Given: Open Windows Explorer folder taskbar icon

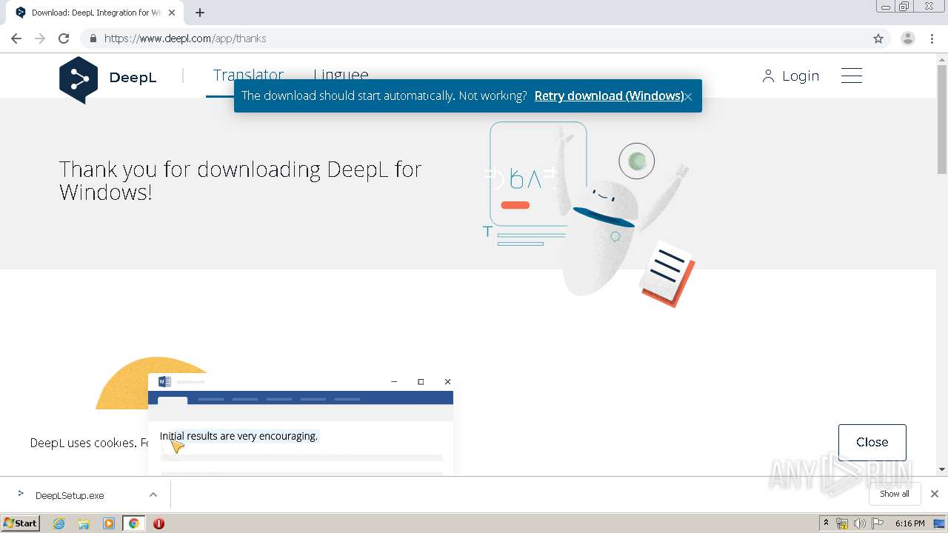Looking at the screenshot, I should [x=84, y=523].
